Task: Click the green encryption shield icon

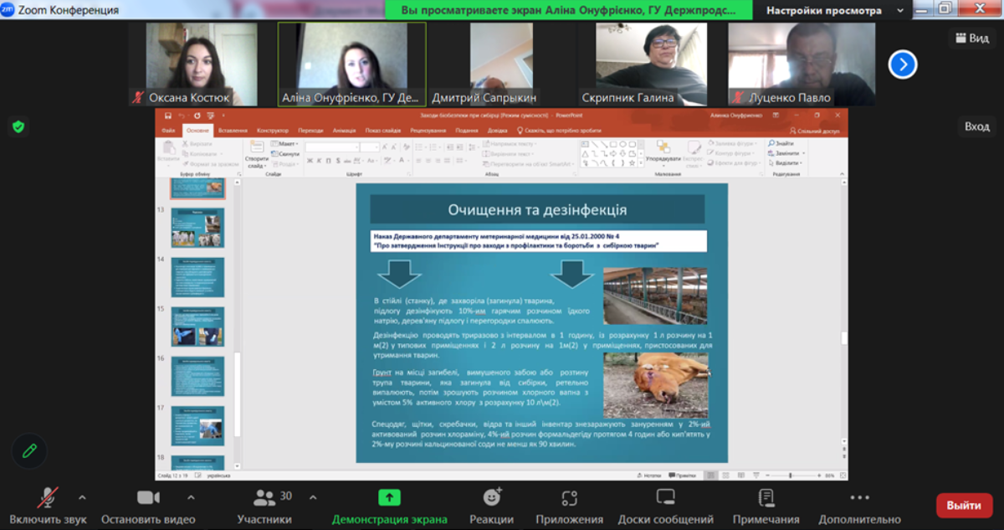Action: (x=18, y=126)
